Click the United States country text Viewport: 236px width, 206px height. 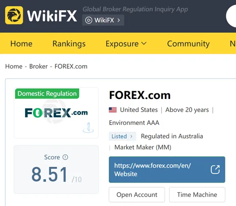(x=139, y=110)
